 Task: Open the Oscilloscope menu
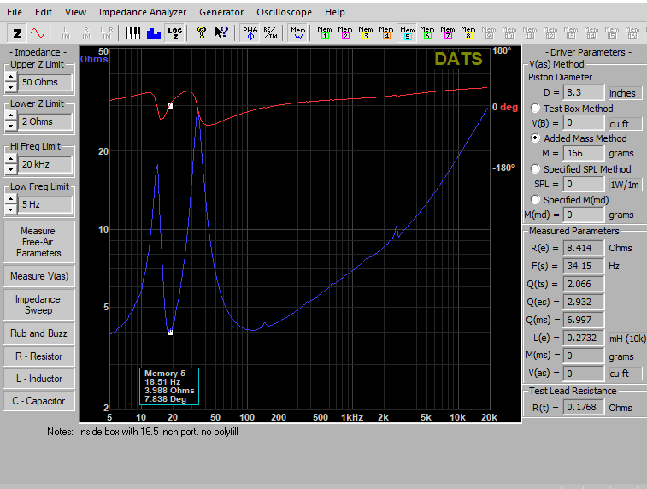coord(285,12)
